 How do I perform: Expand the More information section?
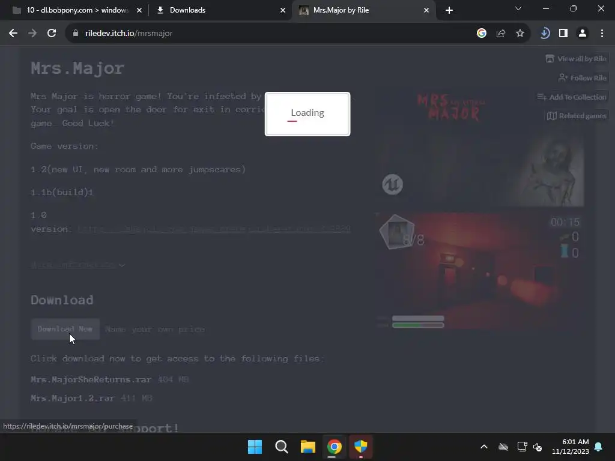(x=77, y=265)
